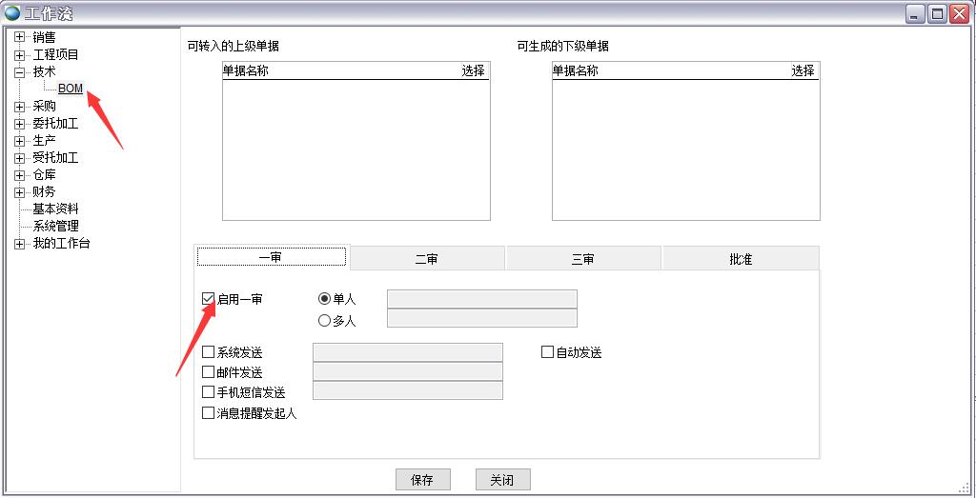
Task: Select 基本资料 in the tree
Action: pos(55,209)
